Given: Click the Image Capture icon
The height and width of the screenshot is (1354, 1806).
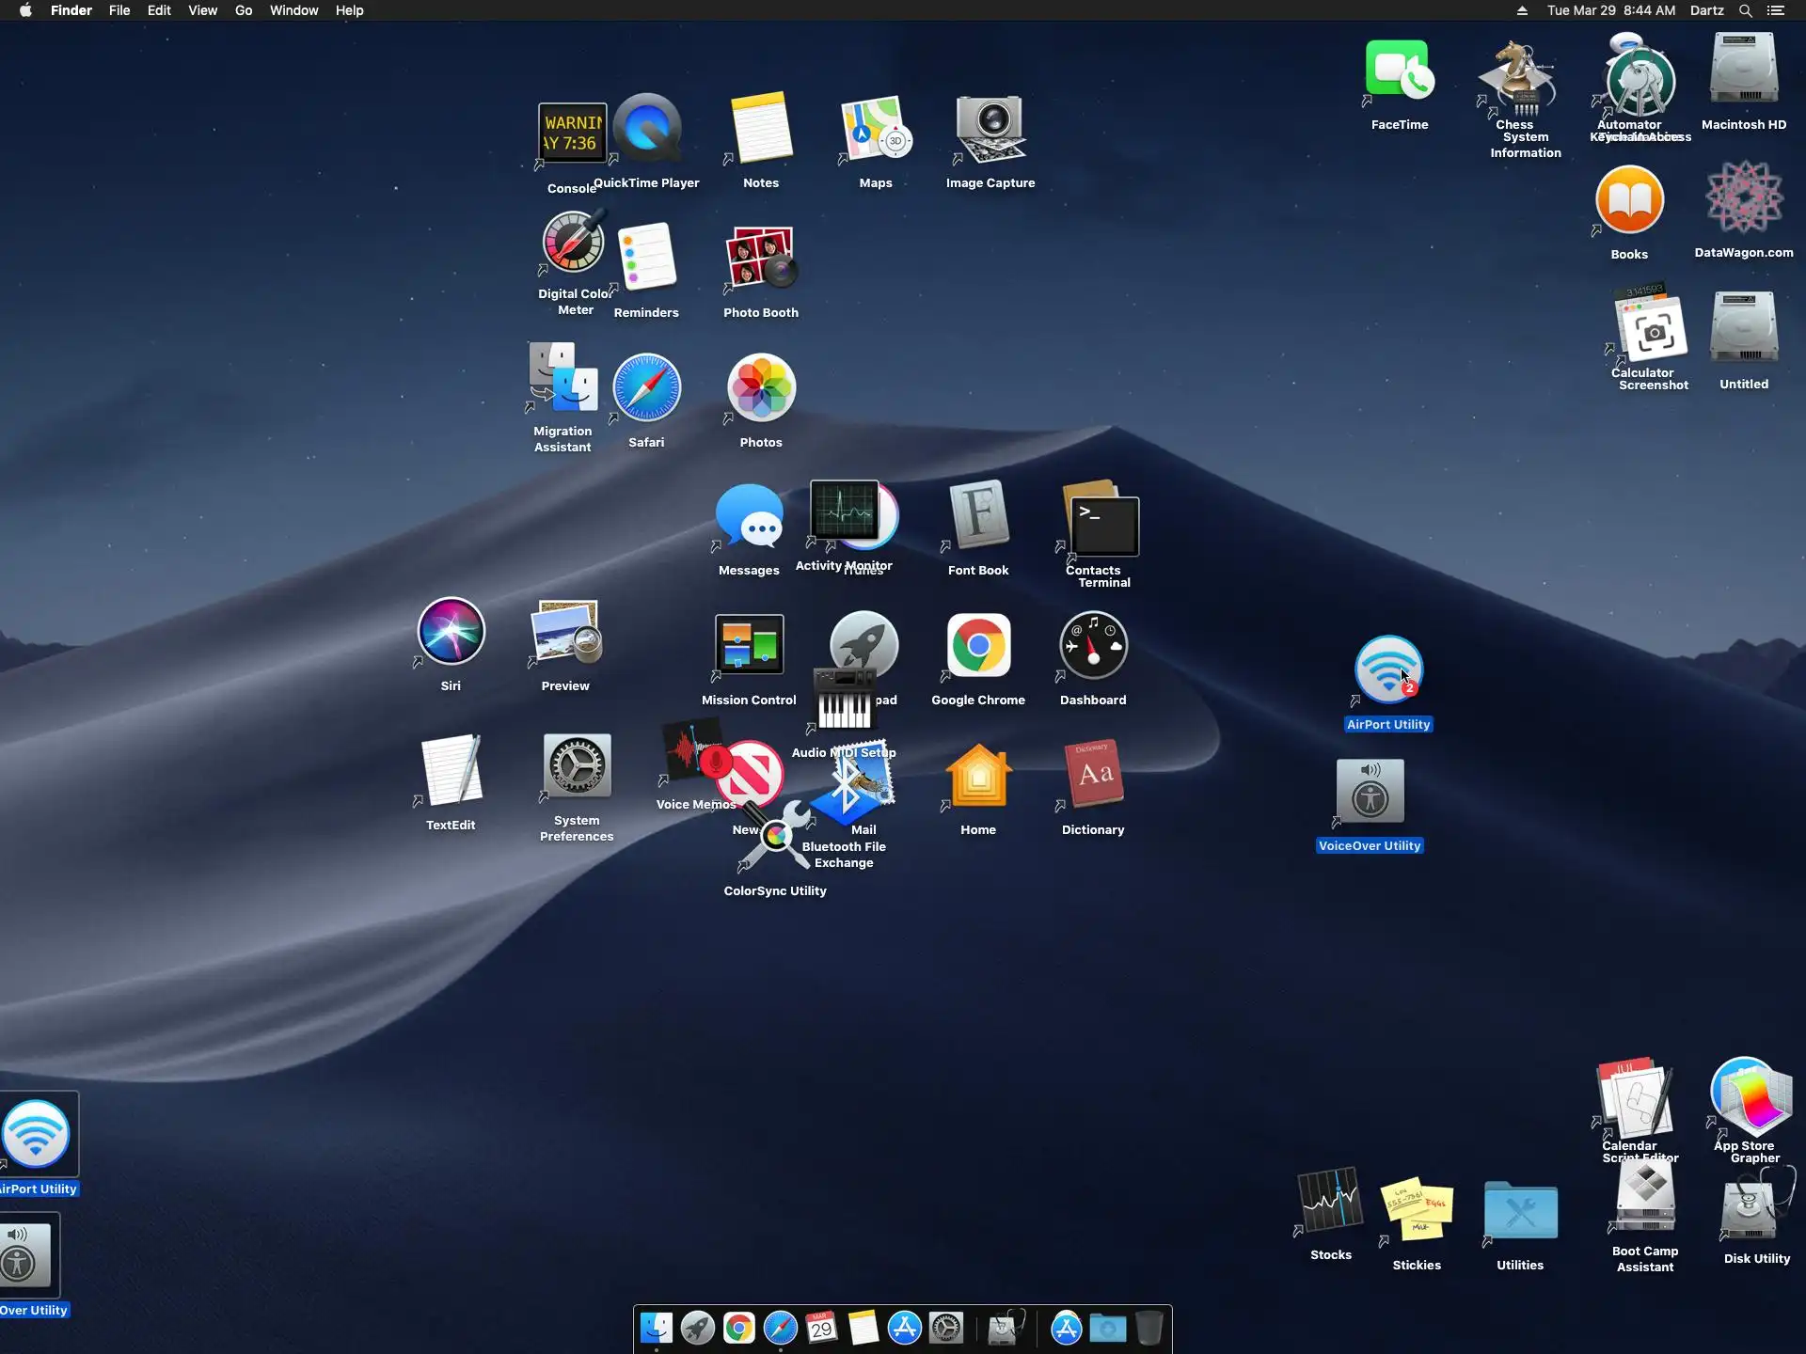Looking at the screenshot, I should pos(990,129).
